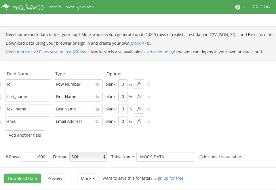The height and width of the screenshot is (190, 276).
Task: Open the docker image link
Action: point(162,52)
